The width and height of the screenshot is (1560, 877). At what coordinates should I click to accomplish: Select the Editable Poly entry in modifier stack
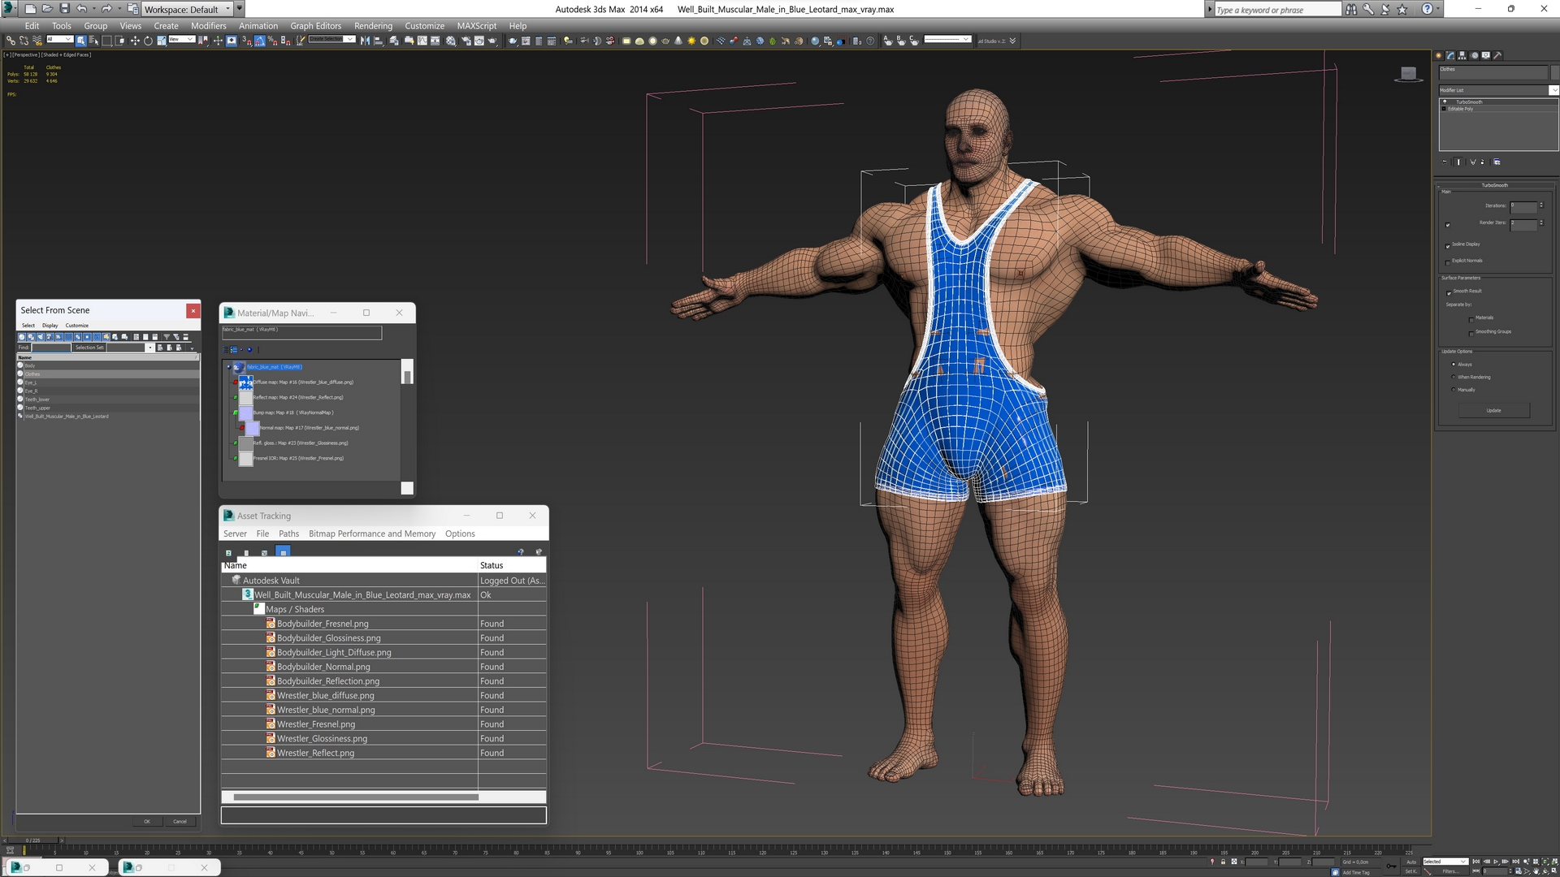tap(1460, 109)
